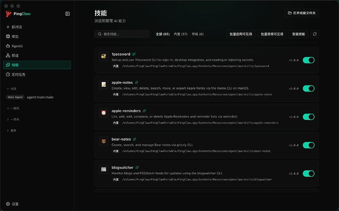
Task: Collapse the sidebar using panel icon
Action: pyautogui.click(x=67, y=14)
